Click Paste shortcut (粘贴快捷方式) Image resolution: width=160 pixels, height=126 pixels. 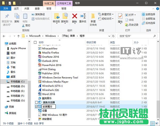pos(41,19)
